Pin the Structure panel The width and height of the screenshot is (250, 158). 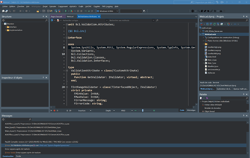(x=43, y=16)
